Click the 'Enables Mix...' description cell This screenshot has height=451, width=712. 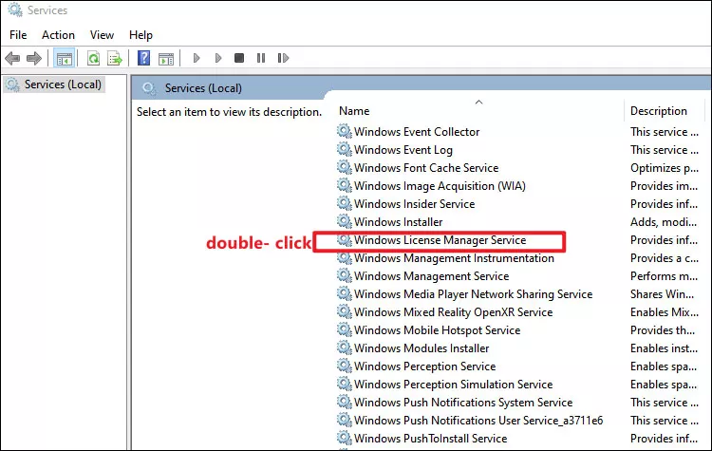pos(664,312)
